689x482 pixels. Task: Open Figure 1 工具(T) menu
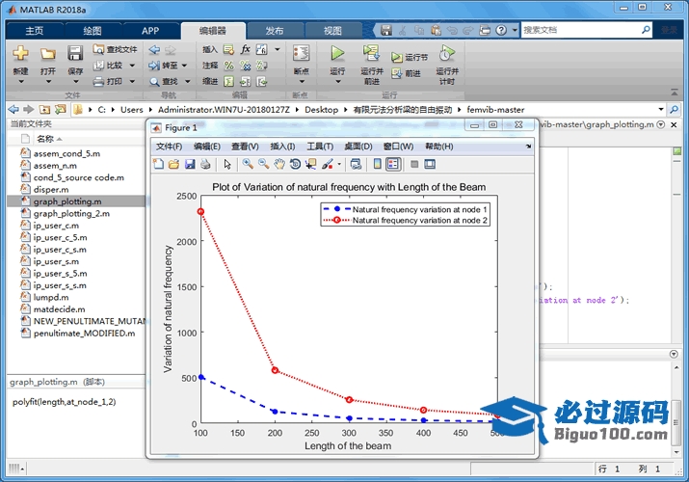[x=320, y=147]
